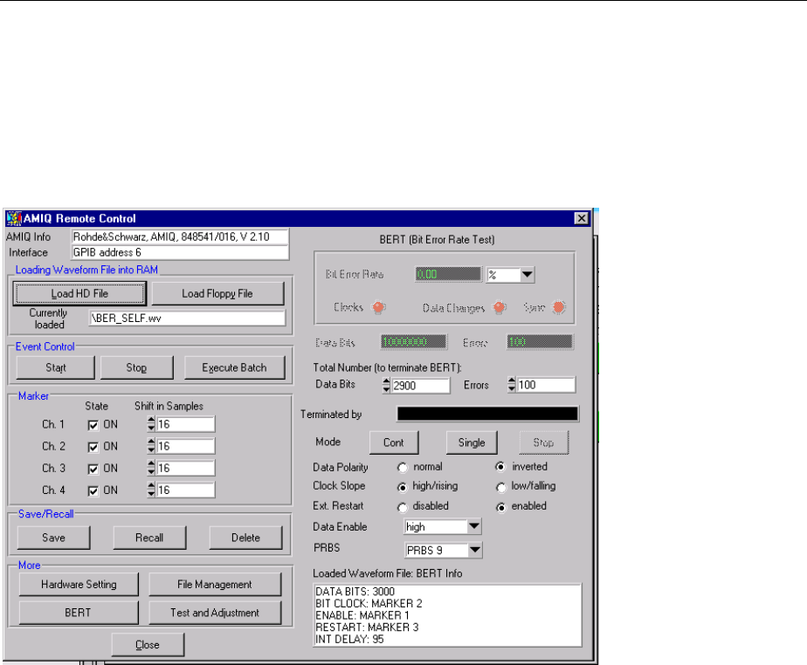Image resolution: width=807 pixels, height=665 pixels.
Task: Start BERT in Single mode
Action: (472, 442)
